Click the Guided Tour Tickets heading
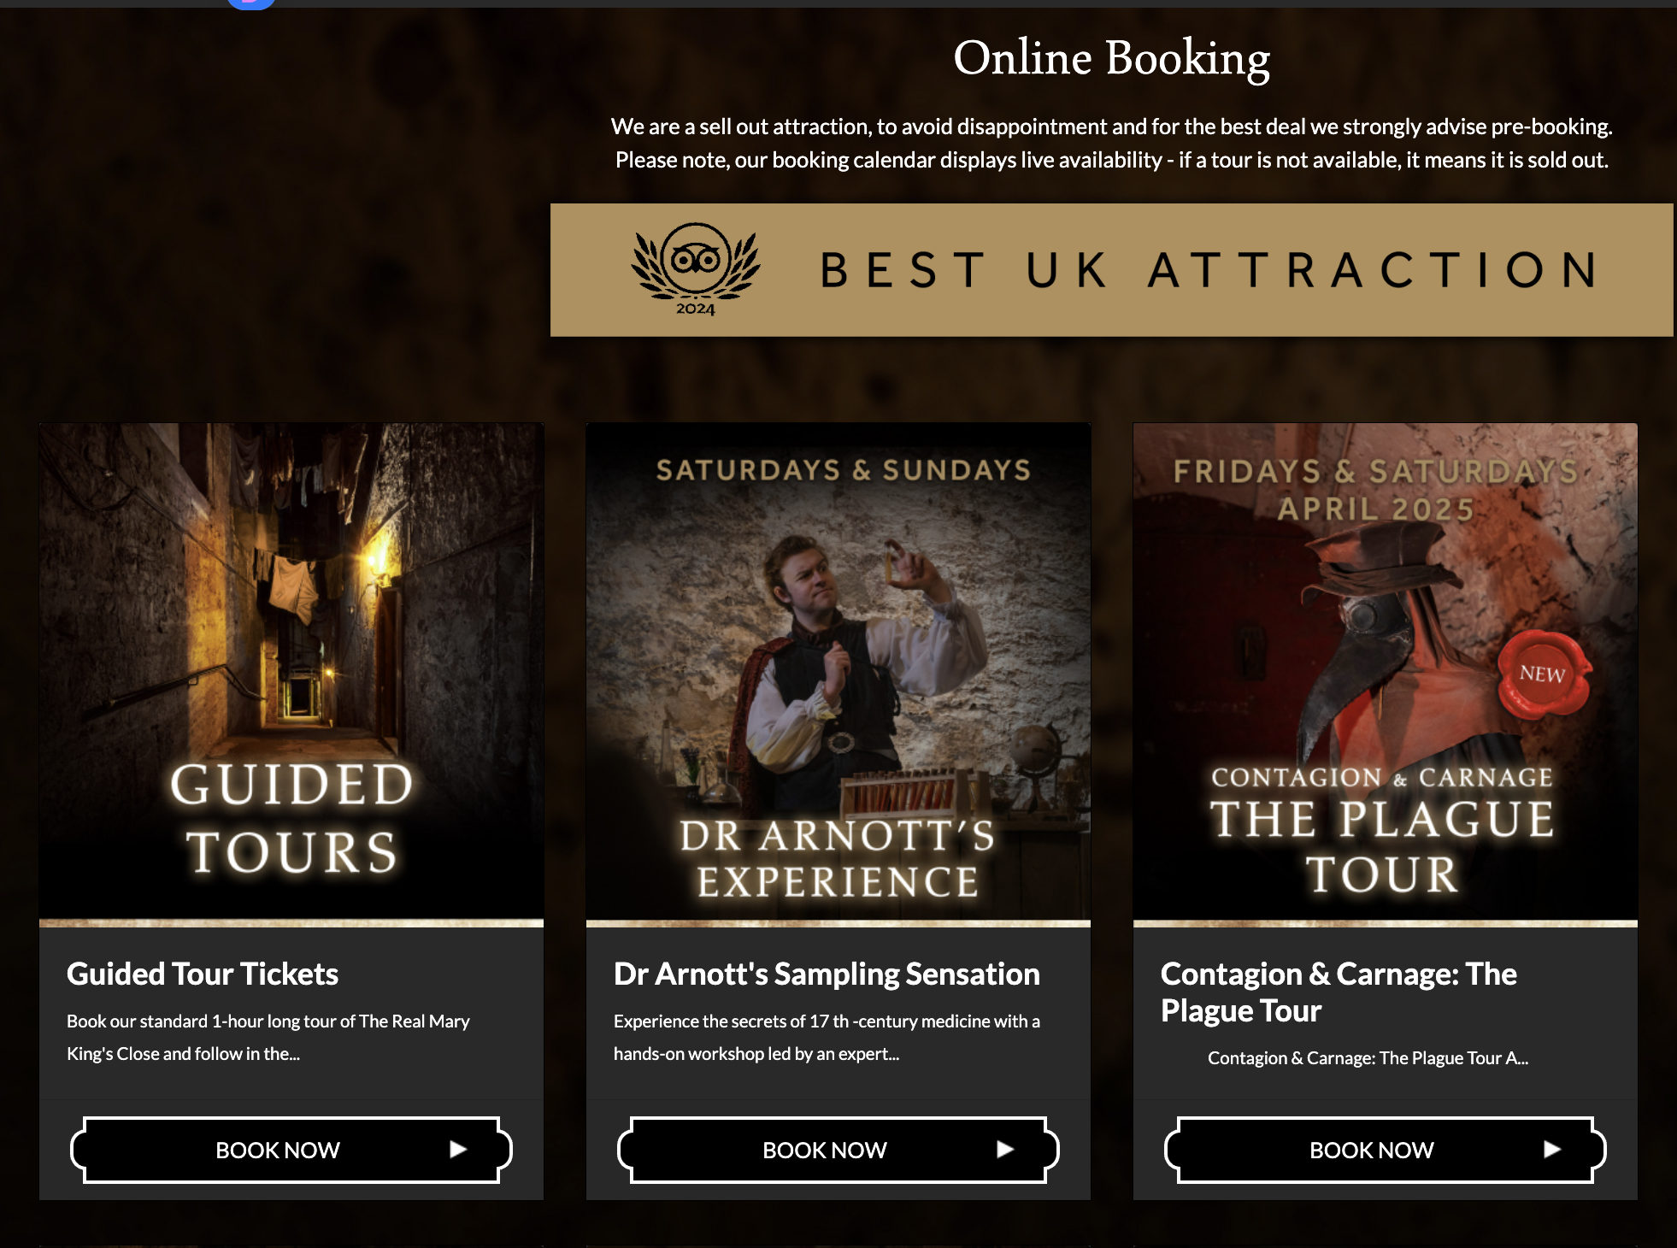The width and height of the screenshot is (1677, 1248). click(x=203, y=974)
